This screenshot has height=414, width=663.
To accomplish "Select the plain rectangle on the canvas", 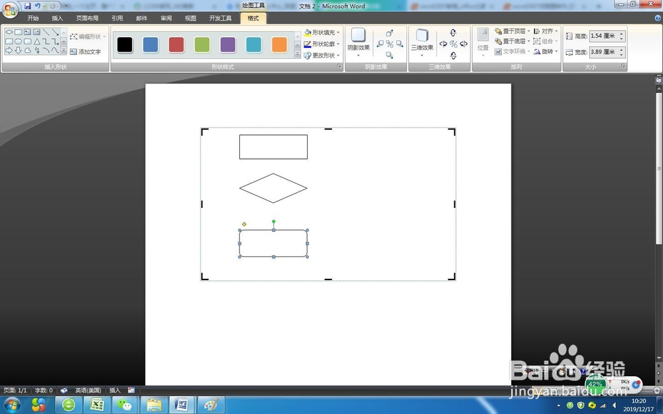I will pyautogui.click(x=273, y=147).
